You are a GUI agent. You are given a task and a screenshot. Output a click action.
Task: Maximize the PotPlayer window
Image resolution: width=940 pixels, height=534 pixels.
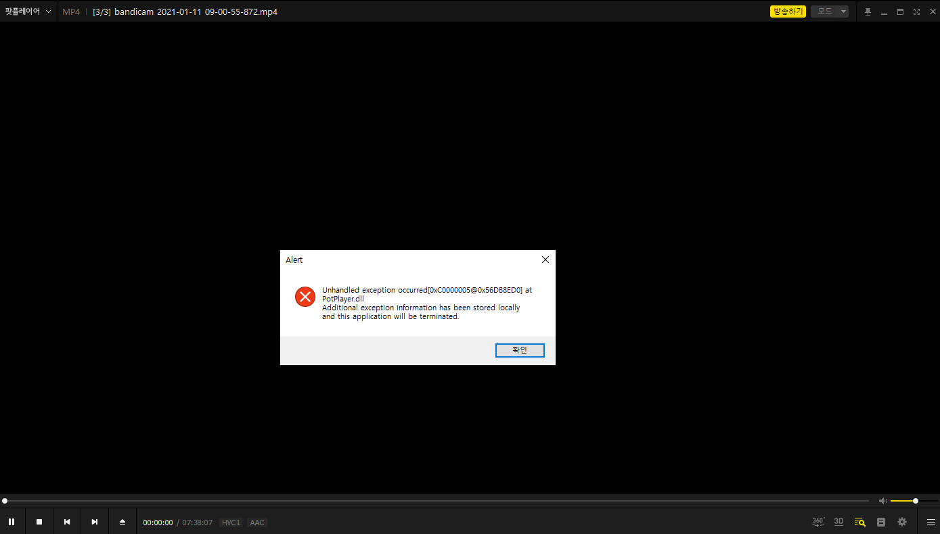pos(900,11)
